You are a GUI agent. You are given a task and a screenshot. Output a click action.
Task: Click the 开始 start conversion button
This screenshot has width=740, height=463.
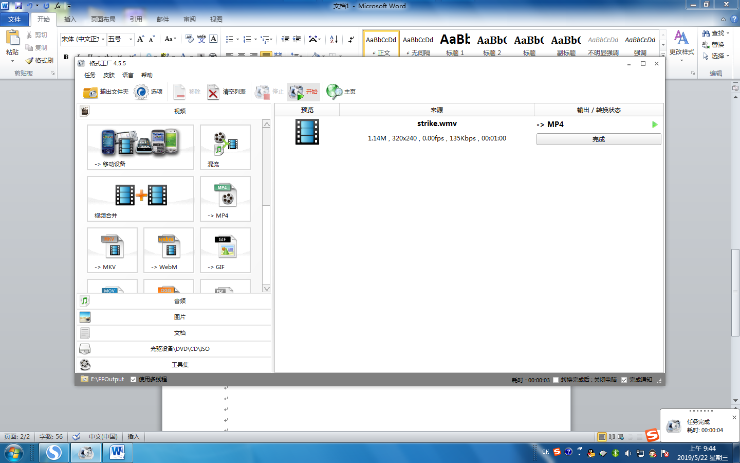coord(303,92)
